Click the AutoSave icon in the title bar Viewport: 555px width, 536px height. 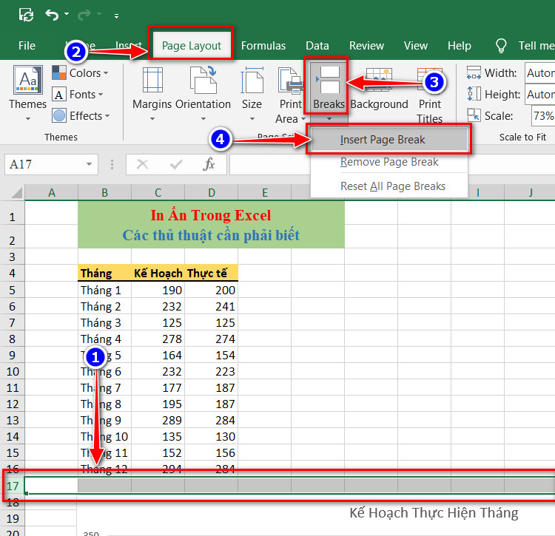pos(26,15)
